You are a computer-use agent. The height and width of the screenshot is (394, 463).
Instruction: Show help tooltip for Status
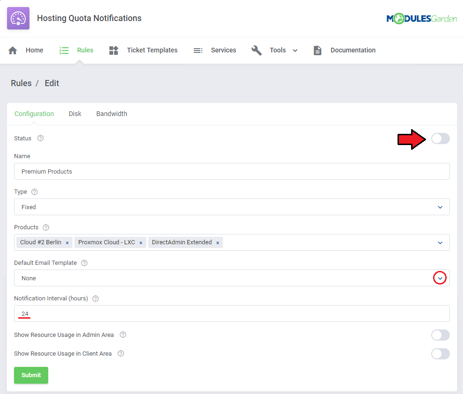[x=40, y=138]
